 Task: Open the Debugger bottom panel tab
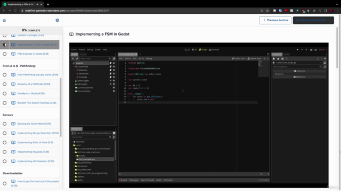point(134,180)
